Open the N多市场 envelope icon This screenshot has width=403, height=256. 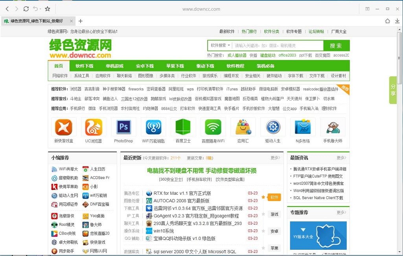[302, 127]
